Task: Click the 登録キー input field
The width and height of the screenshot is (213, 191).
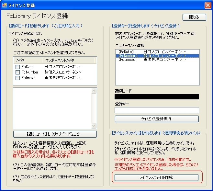Action: pyautogui.click(x=157, y=110)
